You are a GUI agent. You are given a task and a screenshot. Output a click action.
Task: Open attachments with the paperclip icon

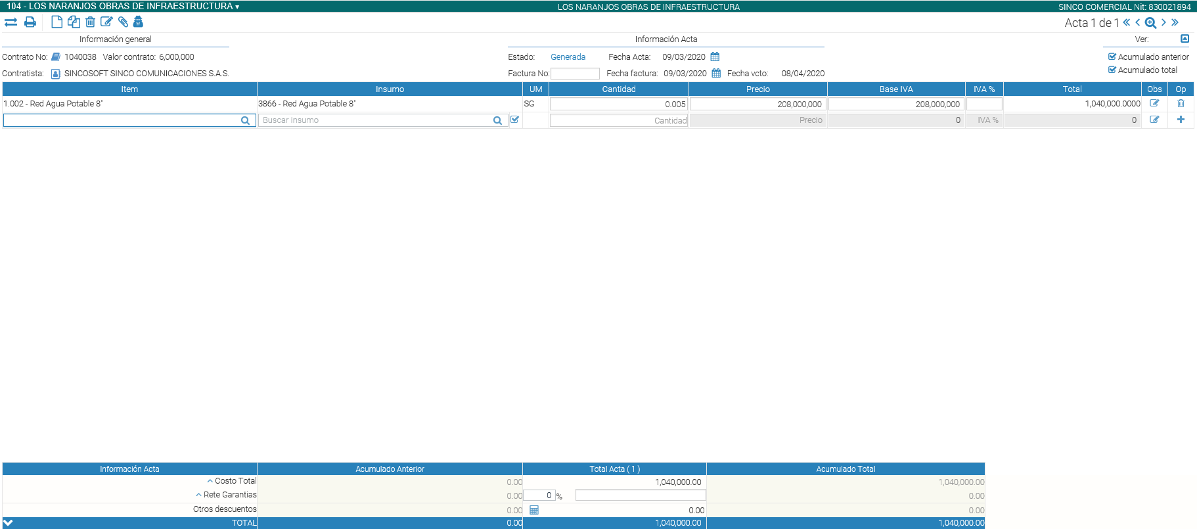tap(123, 22)
